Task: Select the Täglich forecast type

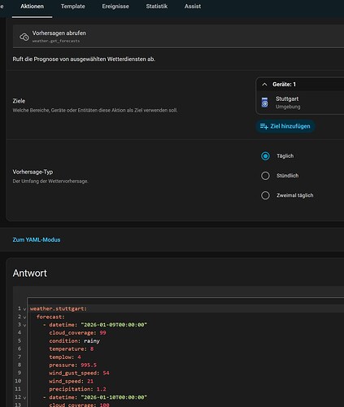Action: [x=265, y=156]
